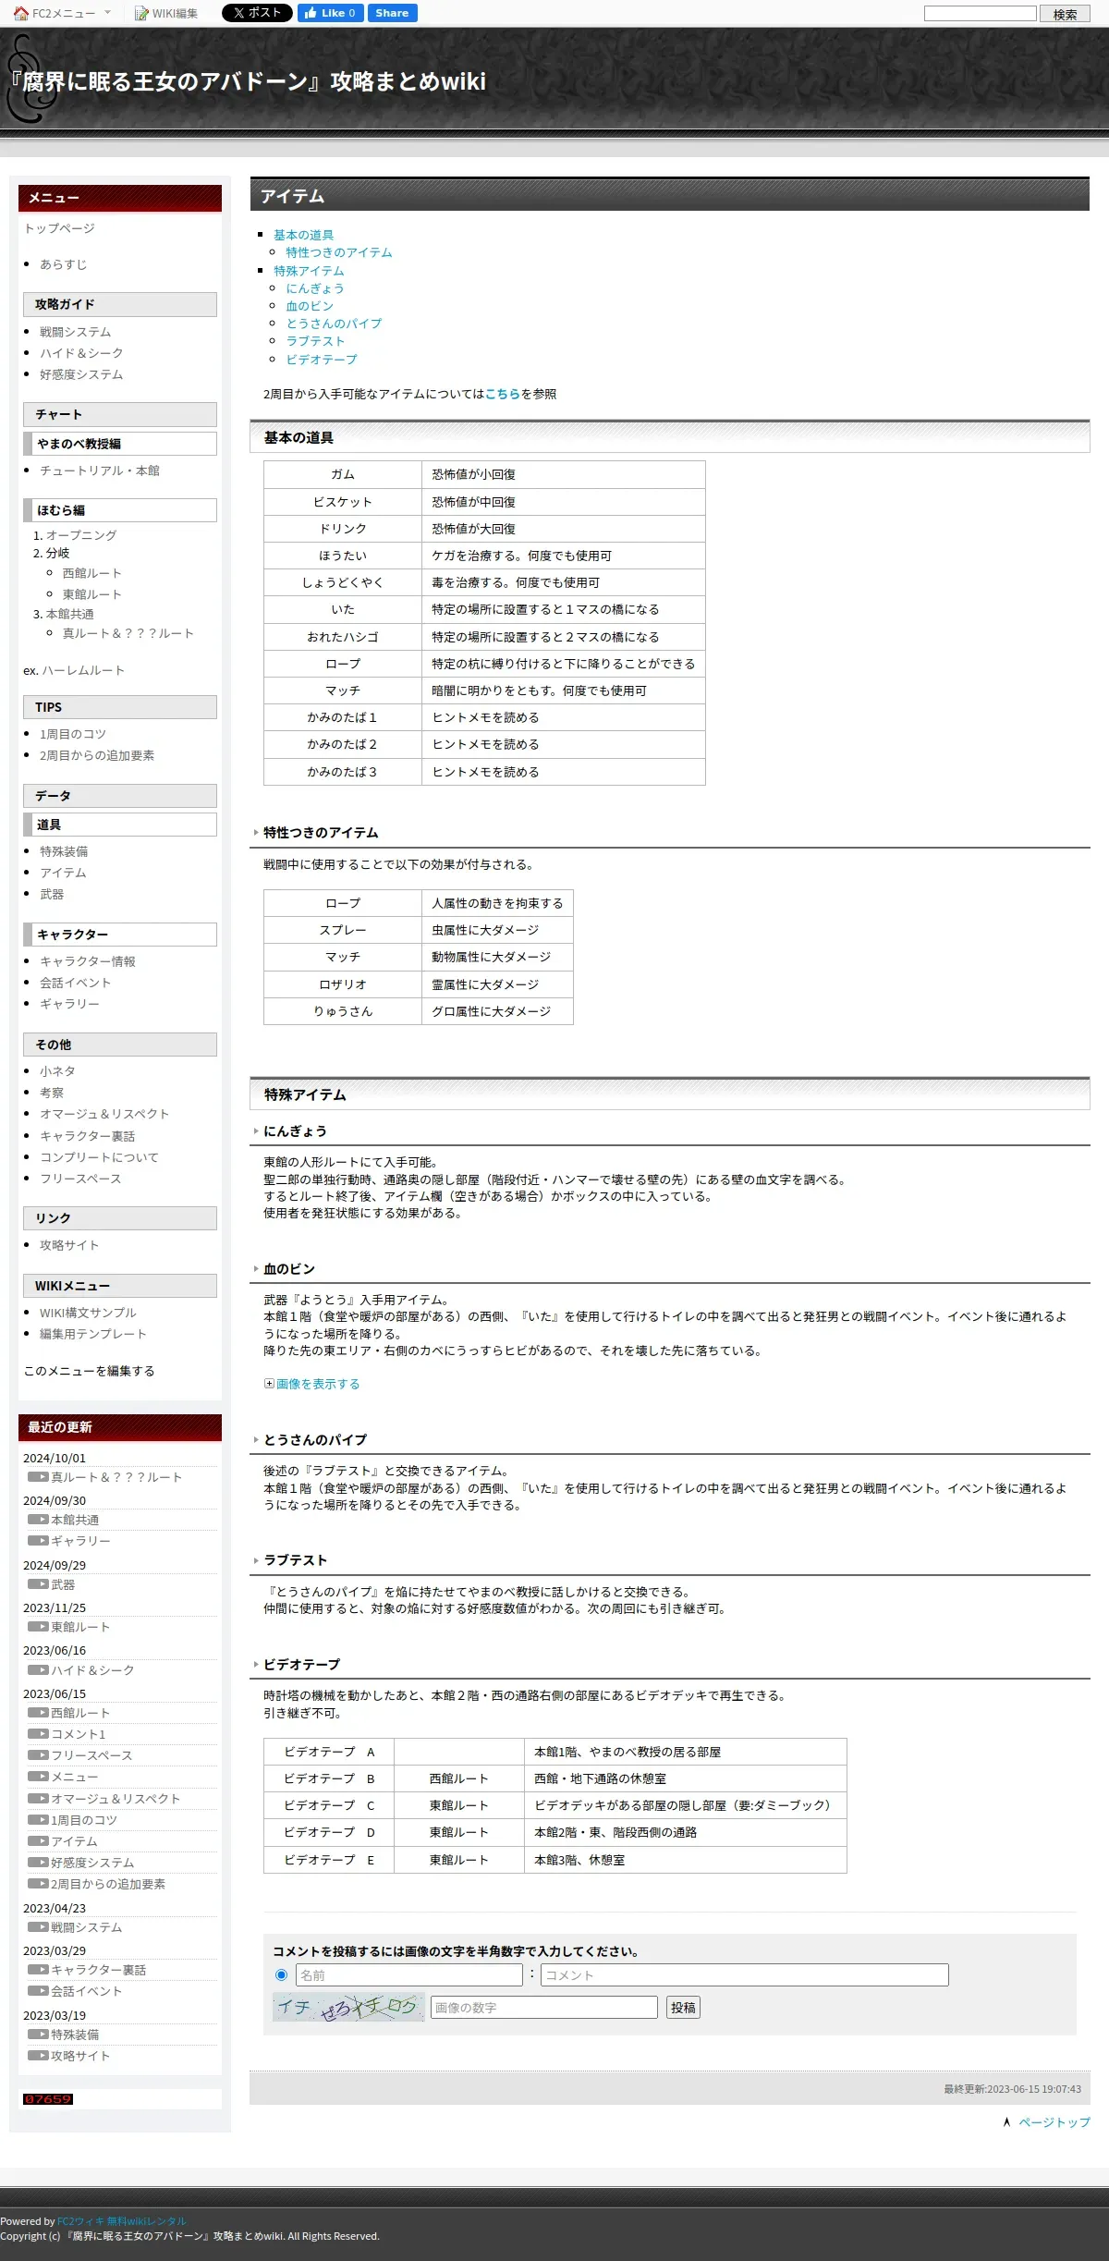Click arrow icon beside 戦闘システム recent update
The height and width of the screenshot is (2261, 1109).
pos(38,1927)
